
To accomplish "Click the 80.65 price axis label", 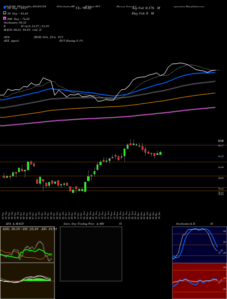I will (221, 178).
